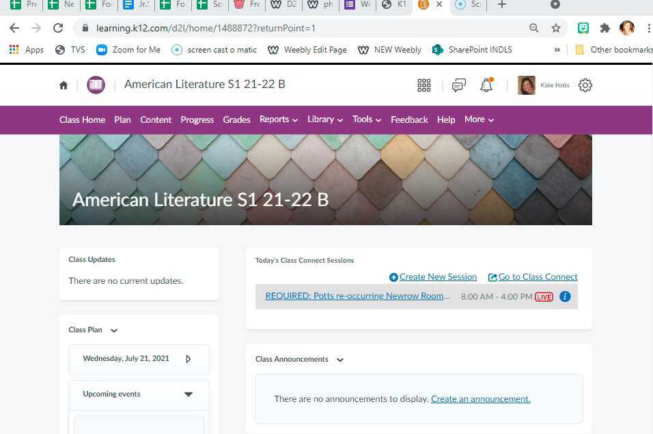The height and width of the screenshot is (434, 653).
Task: Reload the page with the refresh icon
Action: [57, 29]
